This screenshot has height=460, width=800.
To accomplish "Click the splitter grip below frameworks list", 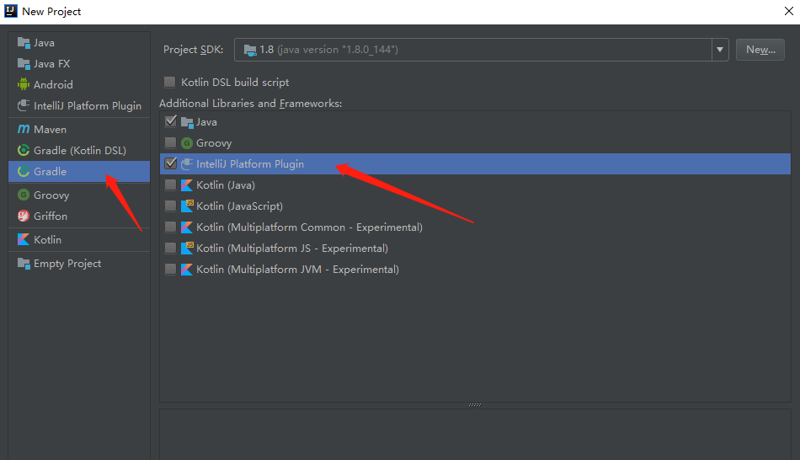I will [x=475, y=405].
